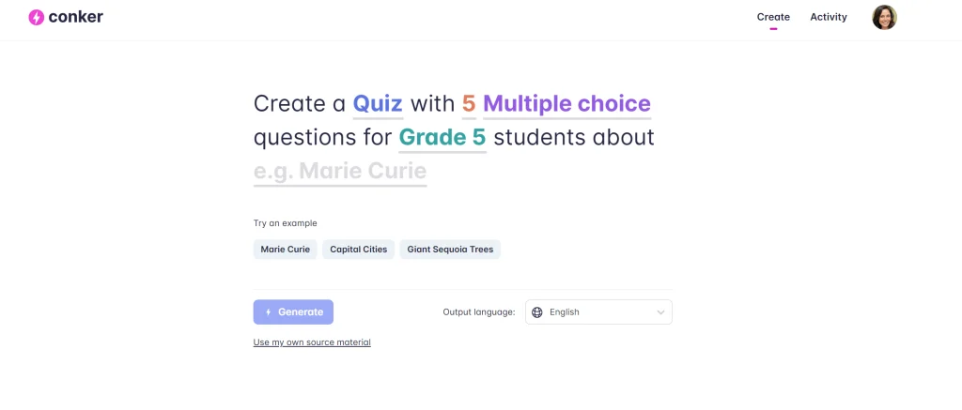
Task: Change the number of questions from 5
Action: 469,103
